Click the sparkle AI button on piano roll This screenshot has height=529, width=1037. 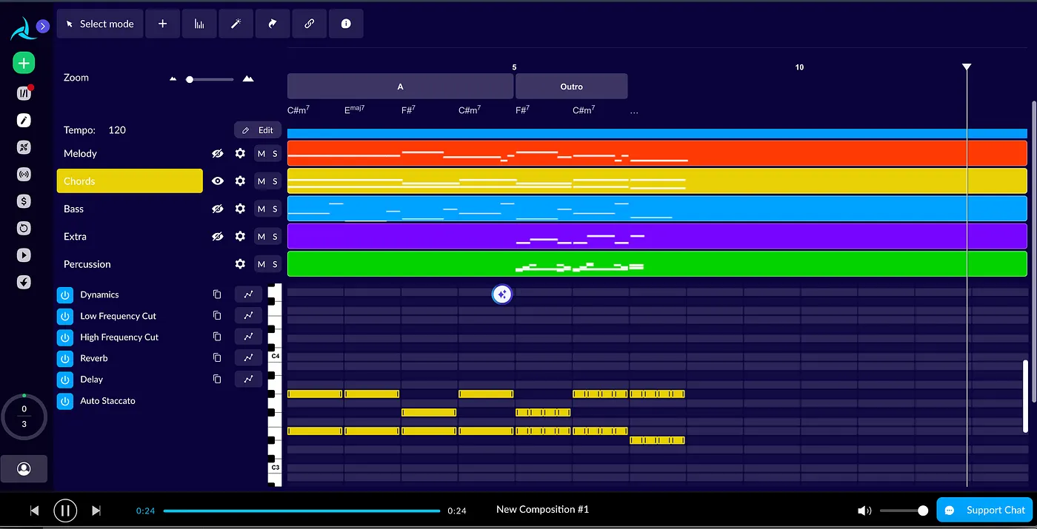pyautogui.click(x=502, y=294)
